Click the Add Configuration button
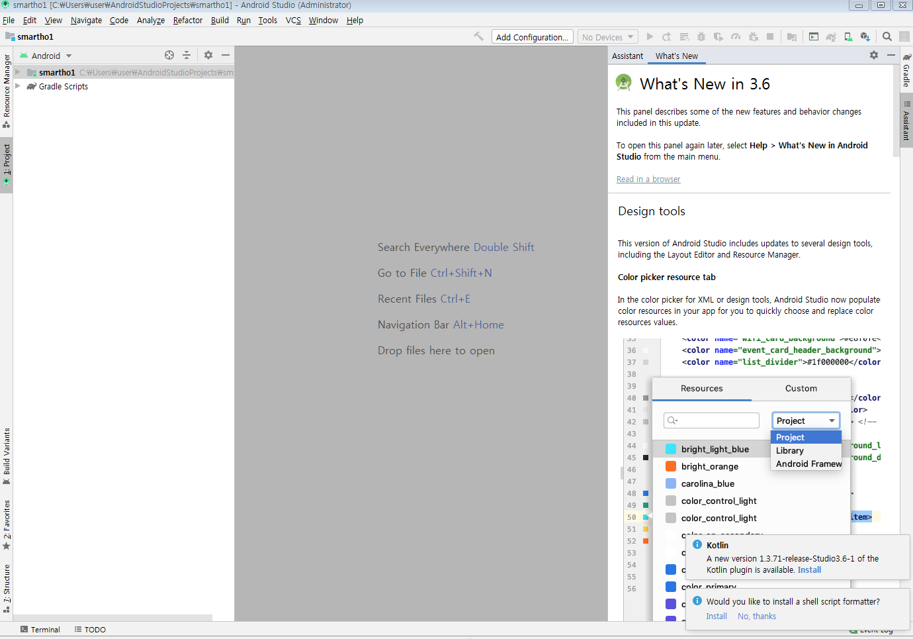The width and height of the screenshot is (913, 639). point(532,37)
